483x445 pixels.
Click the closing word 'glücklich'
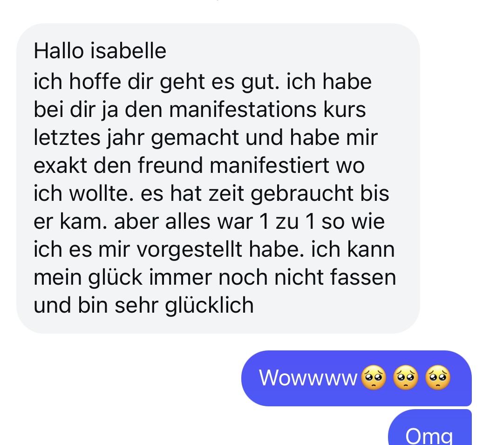tap(209, 306)
